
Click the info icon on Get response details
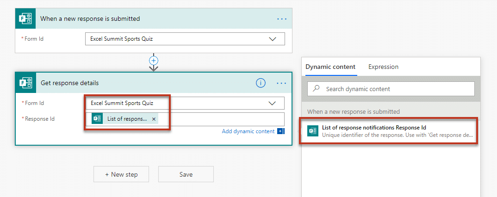click(261, 83)
